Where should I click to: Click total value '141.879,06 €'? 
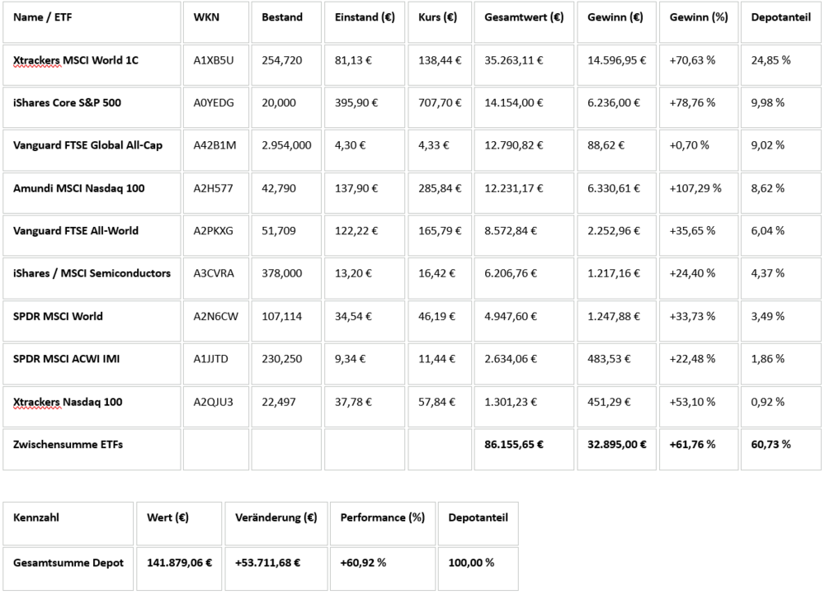click(179, 569)
